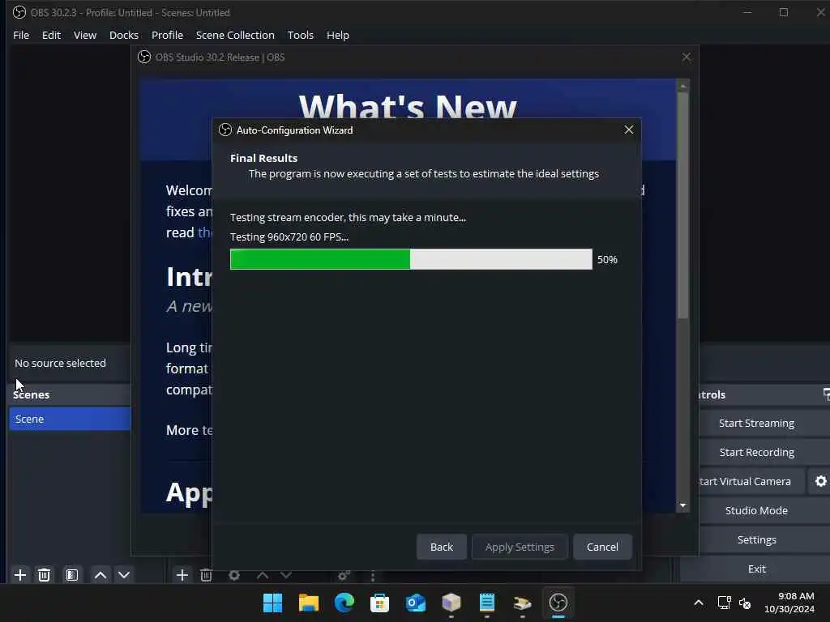
Task: Open the File menu
Action: coord(21,35)
